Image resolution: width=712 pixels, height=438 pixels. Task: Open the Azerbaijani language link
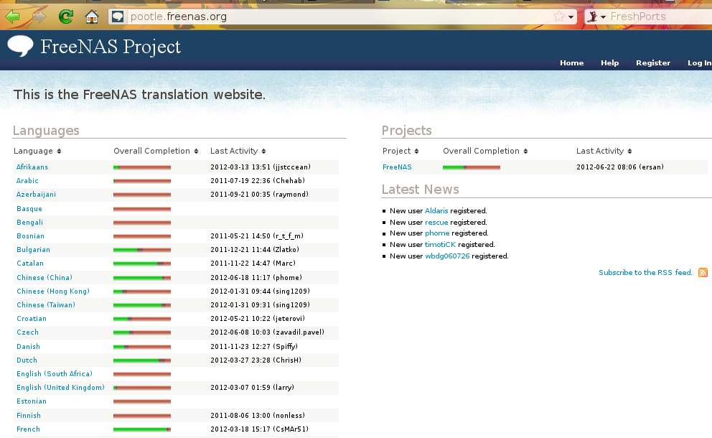click(x=36, y=195)
